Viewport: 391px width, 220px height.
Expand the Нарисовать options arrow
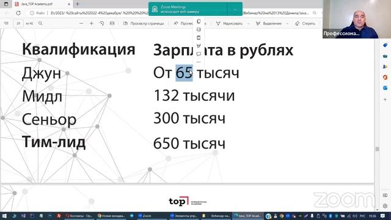(x=248, y=23)
